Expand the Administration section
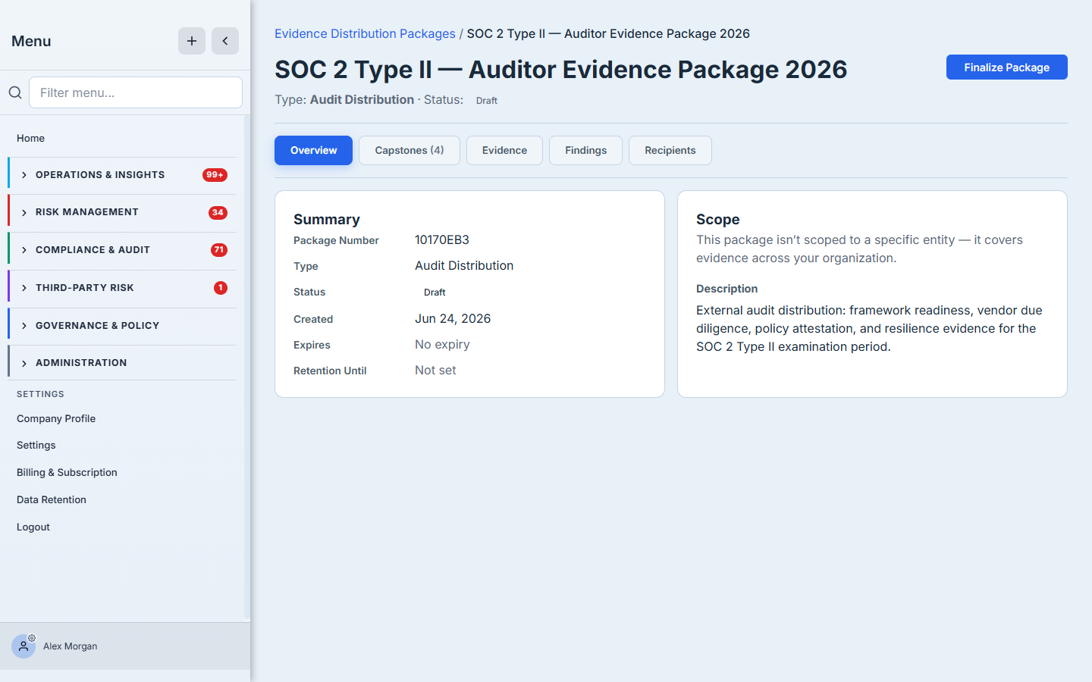 coord(122,363)
